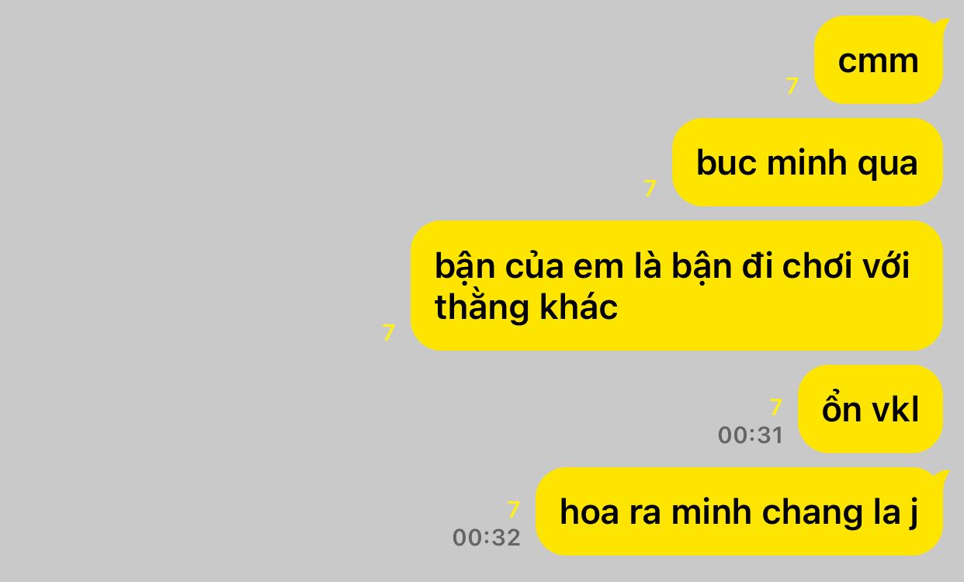
Task: Click the unread marker beside the two-line message
Action: click(389, 333)
